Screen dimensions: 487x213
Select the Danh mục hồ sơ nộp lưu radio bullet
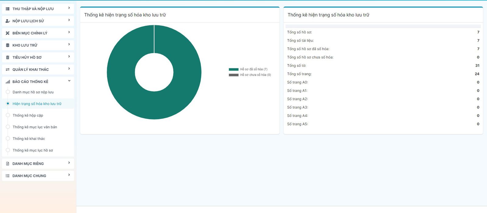8,92
